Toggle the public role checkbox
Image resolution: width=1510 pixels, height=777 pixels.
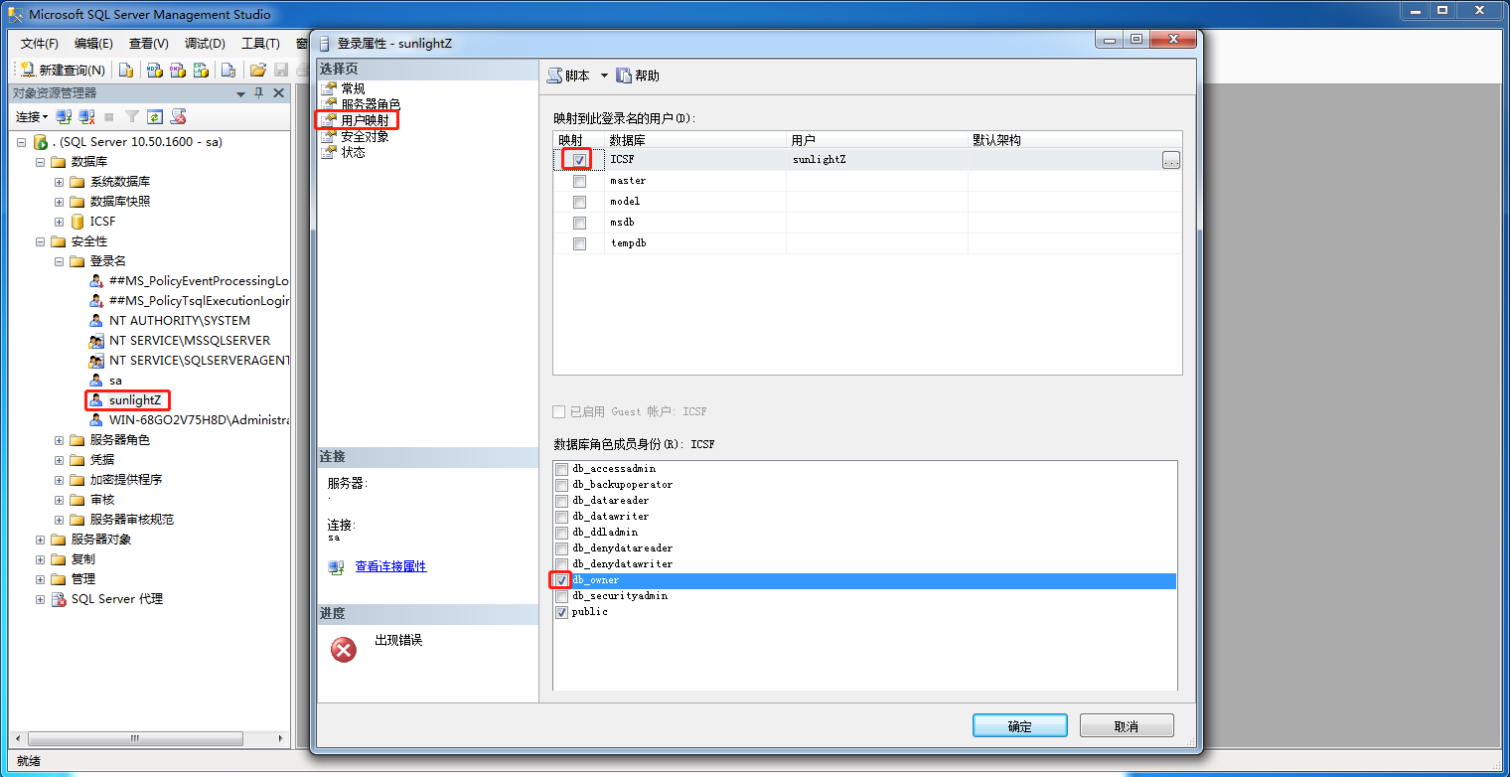(562, 612)
